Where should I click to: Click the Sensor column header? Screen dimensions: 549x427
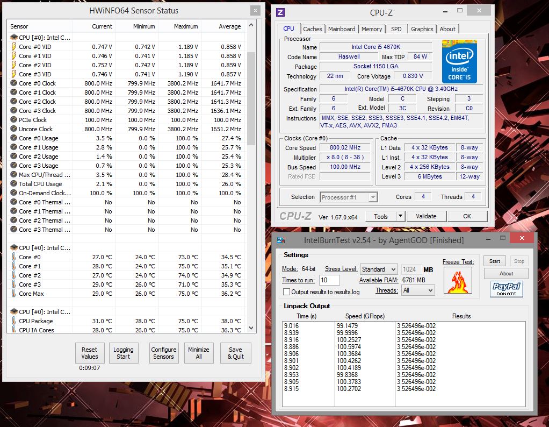click(40, 26)
